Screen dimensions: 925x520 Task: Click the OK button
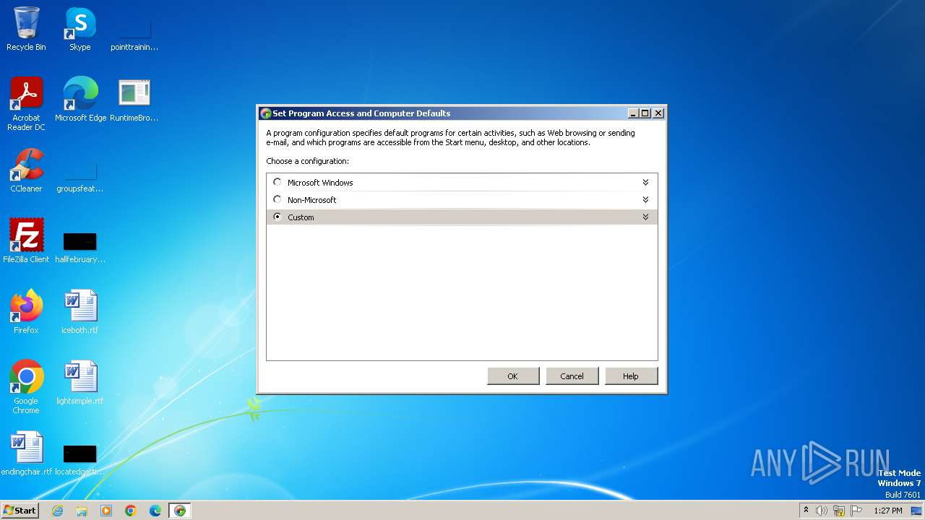click(x=513, y=376)
